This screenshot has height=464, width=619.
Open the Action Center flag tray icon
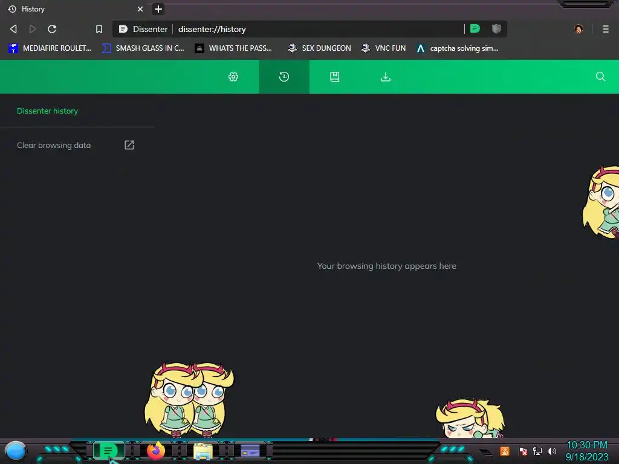[x=523, y=451]
